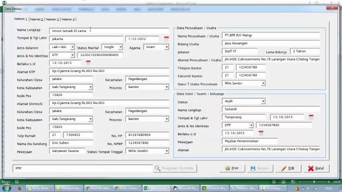Click family Nama Lengkap field Sukardi
342x192 pixels.
271,109
